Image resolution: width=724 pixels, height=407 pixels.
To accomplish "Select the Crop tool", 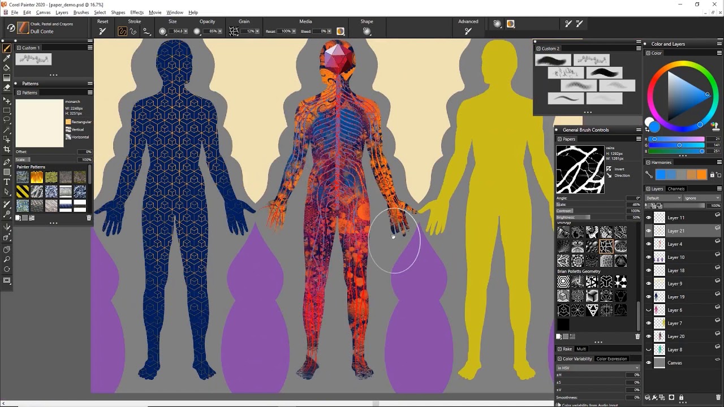I will (x=7, y=149).
